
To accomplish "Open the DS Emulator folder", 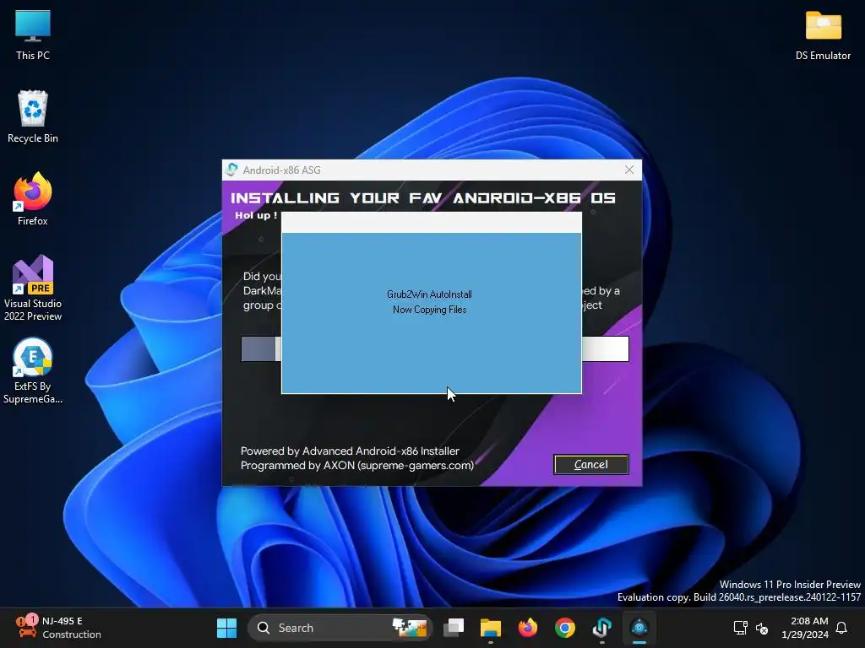I will pos(823,35).
